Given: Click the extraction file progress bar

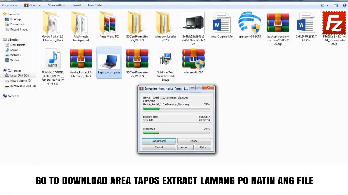Looking at the screenshot, I should coord(176,109).
